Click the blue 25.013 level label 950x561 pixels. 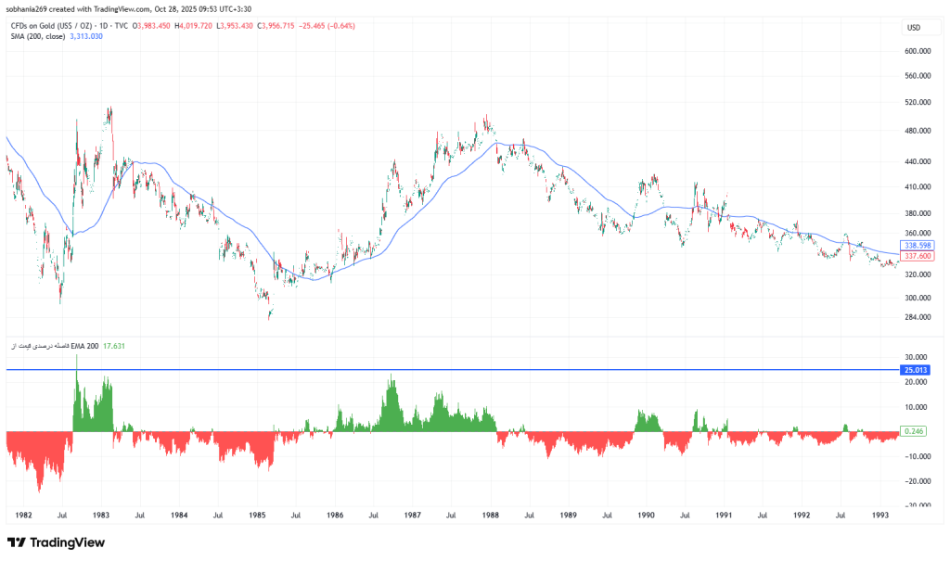917,370
